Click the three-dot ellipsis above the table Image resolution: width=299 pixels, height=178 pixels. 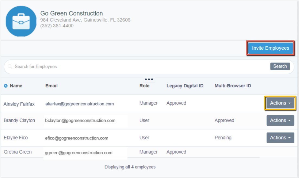click(x=149, y=80)
